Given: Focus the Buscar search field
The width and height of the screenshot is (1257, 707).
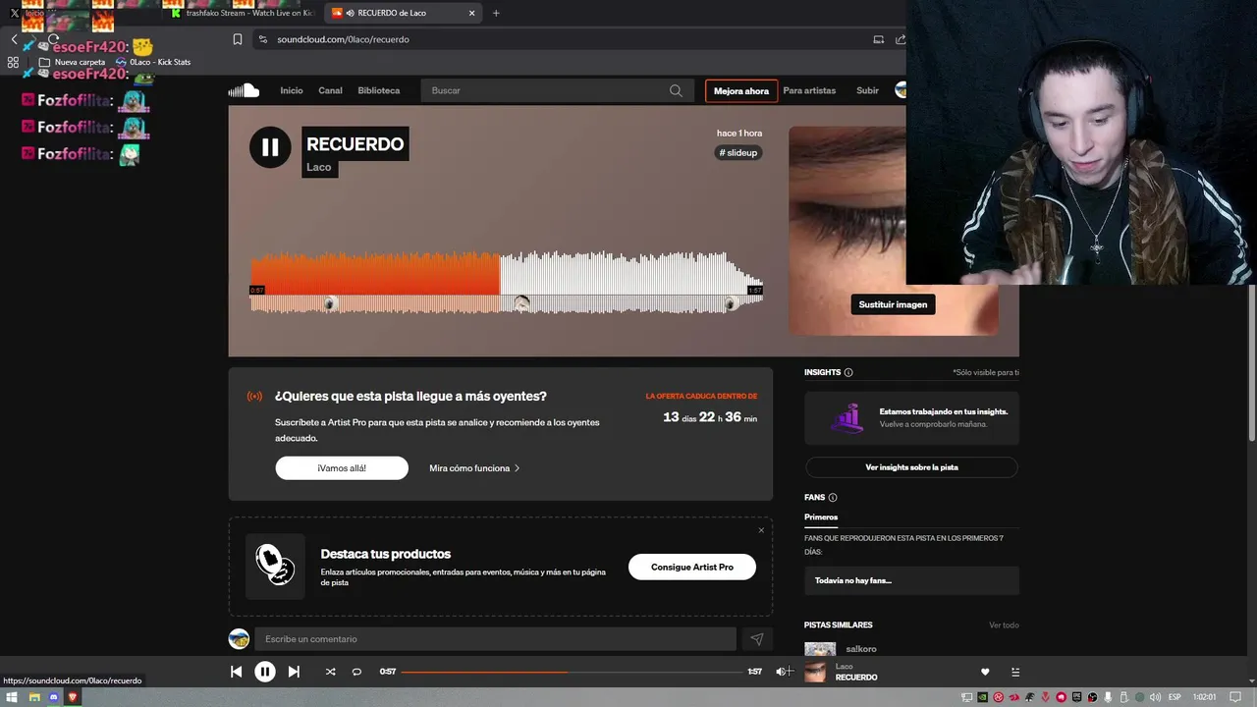Looking at the screenshot, I should pos(556,90).
